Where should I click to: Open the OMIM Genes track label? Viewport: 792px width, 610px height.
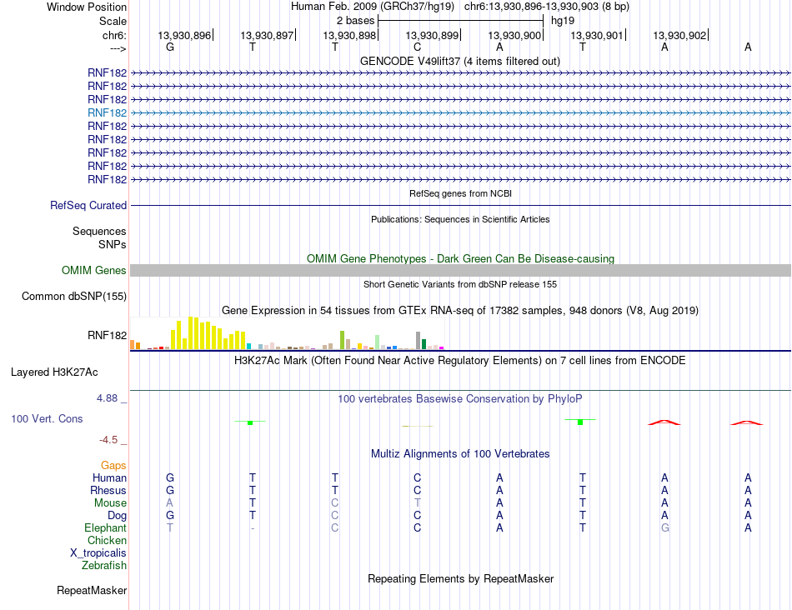pyautogui.click(x=93, y=270)
